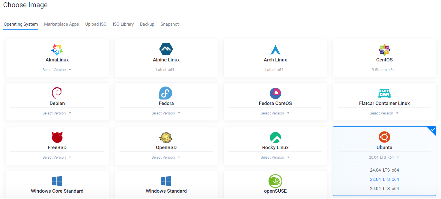Open Rocky Linux Select Version dropdown
This screenshot has height=199, width=441.
pos(275,157)
